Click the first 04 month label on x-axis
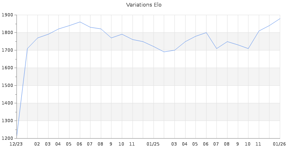This screenshot has height=164, width=288. [x=58, y=144]
